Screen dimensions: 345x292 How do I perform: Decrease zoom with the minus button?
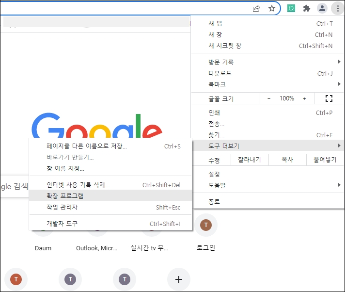(x=269, y=98)
